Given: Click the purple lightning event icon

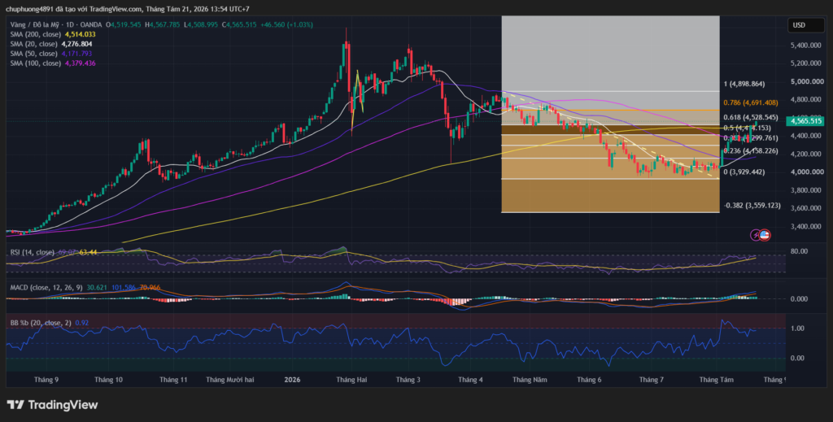Looking at the screenshot, I should [756, 235].
